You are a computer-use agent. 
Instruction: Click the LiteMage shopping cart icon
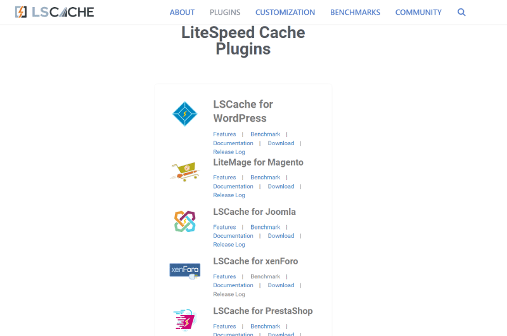(185, 172)
